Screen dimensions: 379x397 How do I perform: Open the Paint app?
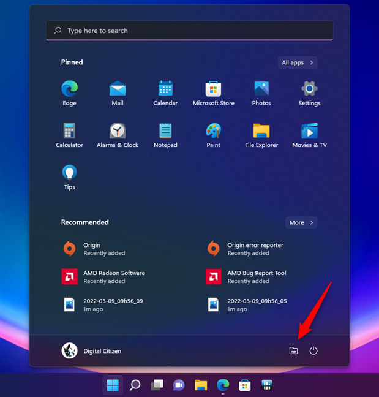(x=213, y=135)
